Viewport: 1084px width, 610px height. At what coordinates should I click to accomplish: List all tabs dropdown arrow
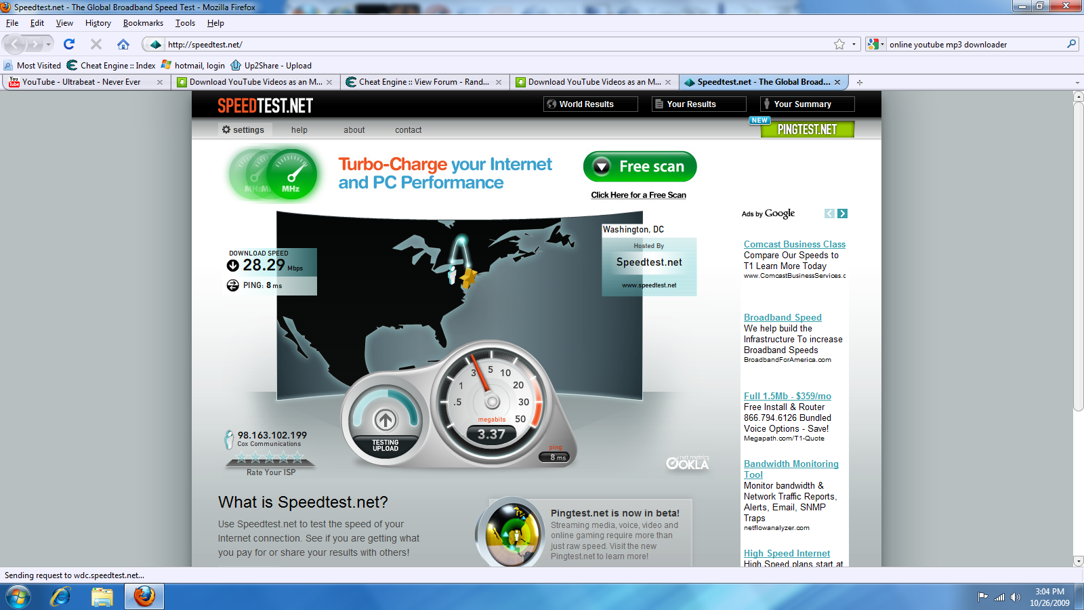click(1077, 83)
